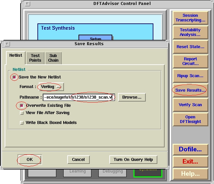The width and height of the screenshot is (214, 184).
Task: Enable Write Black Boxed Models checkbox
Action: tap(22, 123)
